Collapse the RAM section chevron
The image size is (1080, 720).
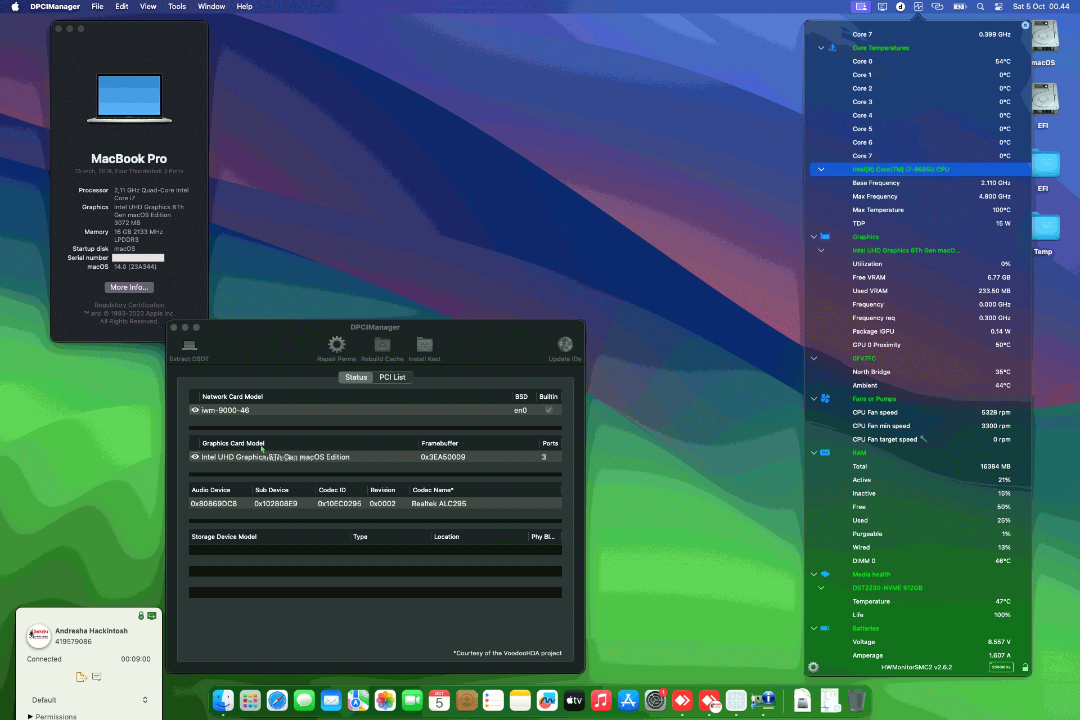(814, 453)
